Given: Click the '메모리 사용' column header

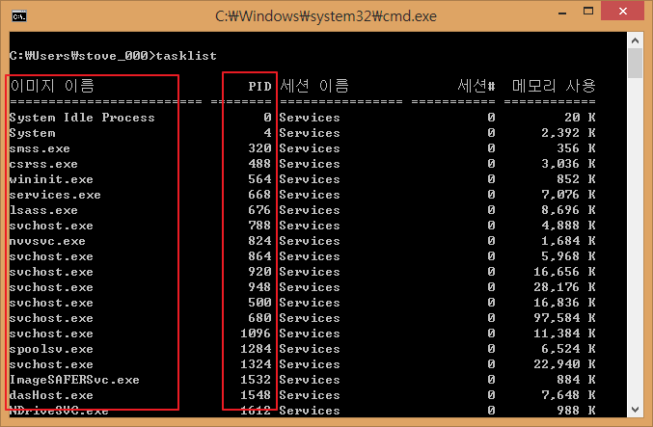Looking at the screenshot, I should [x=554, y=86].
